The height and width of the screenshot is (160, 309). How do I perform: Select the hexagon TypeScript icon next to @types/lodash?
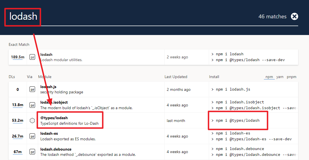pyautogui.click(x=33, y=120)
